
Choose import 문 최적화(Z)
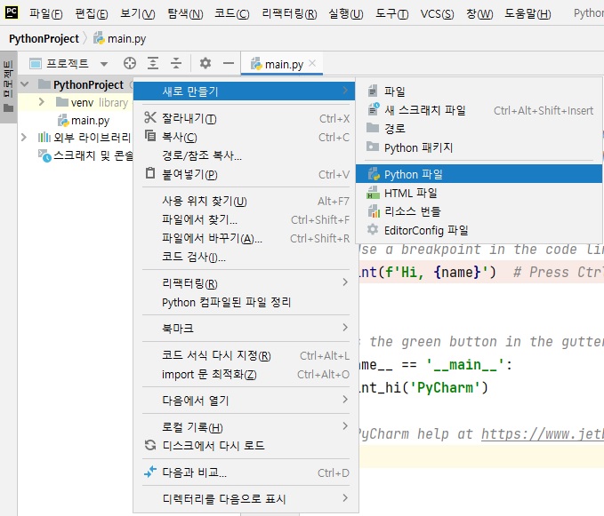pos(246,374)
